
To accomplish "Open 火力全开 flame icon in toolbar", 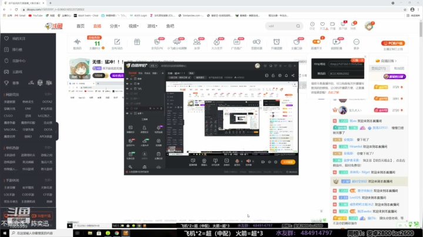I will (217, 42).
